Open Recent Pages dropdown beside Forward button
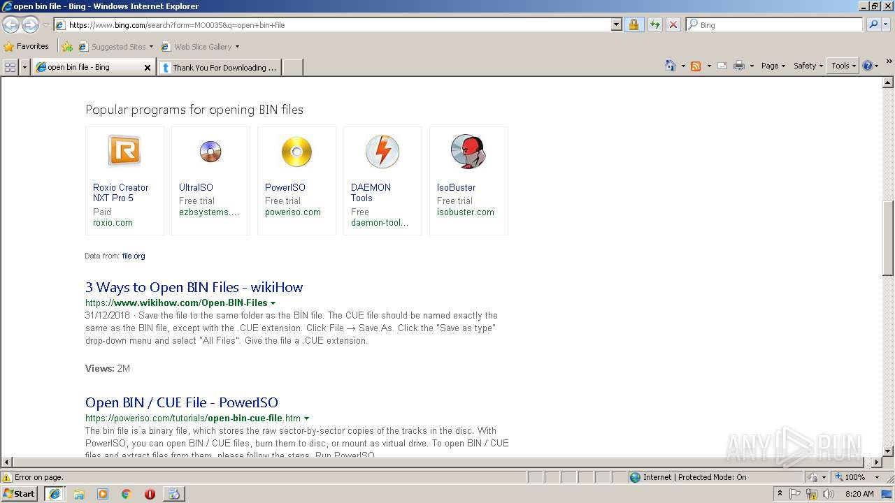 [45, 25]
